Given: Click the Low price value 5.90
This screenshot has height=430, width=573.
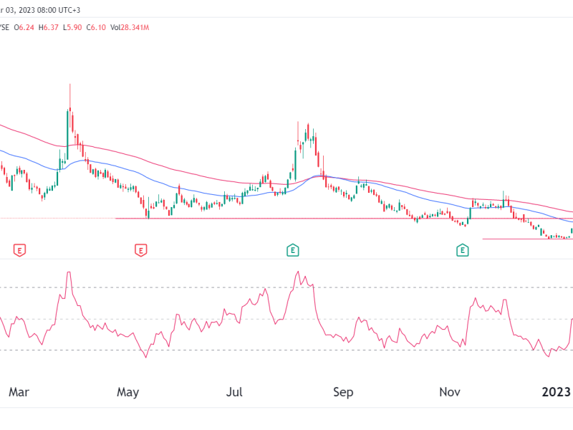Looking at the screenshot, I should 74,27.
